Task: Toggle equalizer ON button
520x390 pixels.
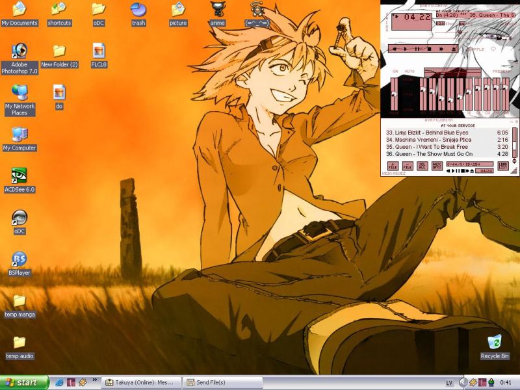Action: coord(395,71)
